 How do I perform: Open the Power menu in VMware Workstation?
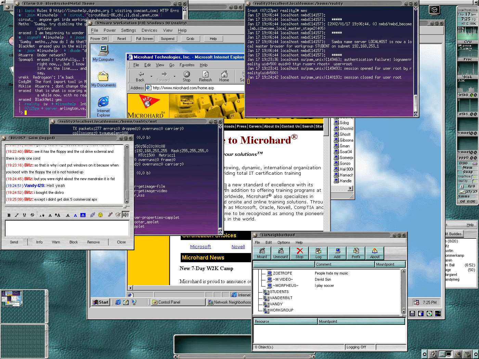point(109,30)
